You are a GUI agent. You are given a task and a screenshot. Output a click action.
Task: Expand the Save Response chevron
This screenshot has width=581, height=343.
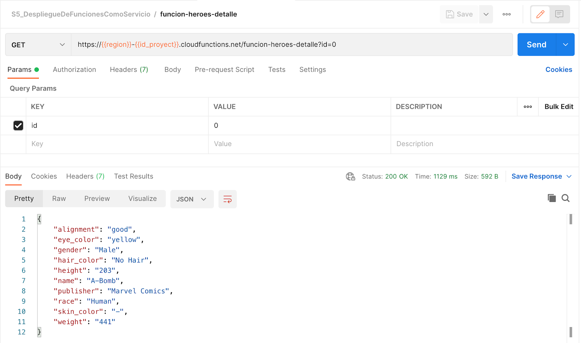click(x=569, y=177)
